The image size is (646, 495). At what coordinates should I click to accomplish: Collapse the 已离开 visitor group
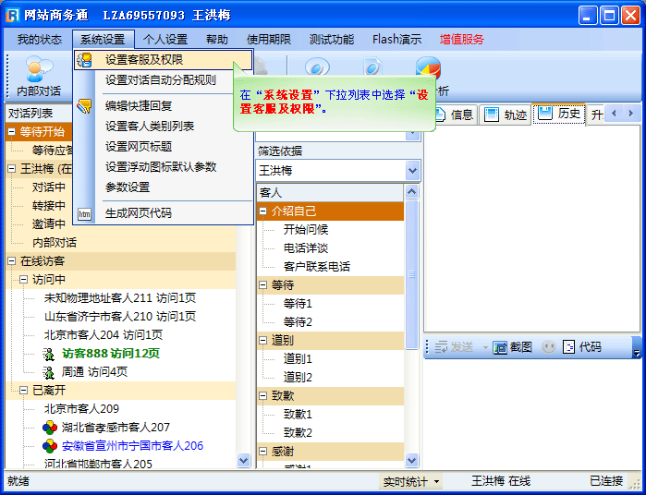pyautogui.click(x=24, y=391)
